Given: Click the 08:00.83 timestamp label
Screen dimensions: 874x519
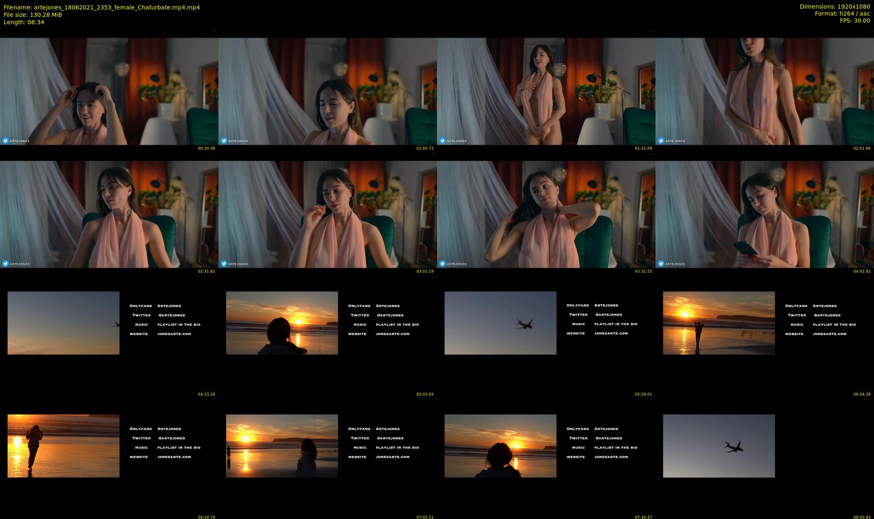Looking at the screenshot, I should (x=862, y=517).
